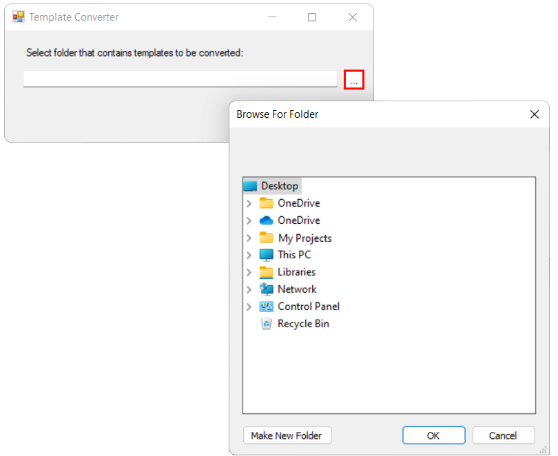
Task: Close the Browse For Folder dialog
Action: coord(534,114)
